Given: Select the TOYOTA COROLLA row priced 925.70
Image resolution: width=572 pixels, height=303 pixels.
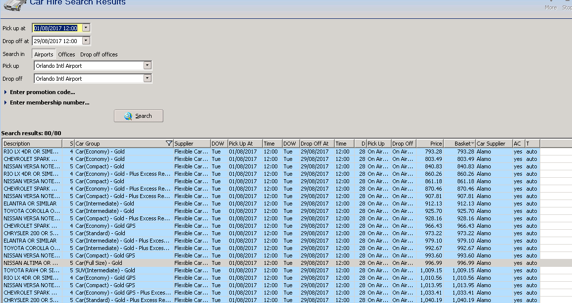Looking at the screenshot, I should click(x=271, y=211).
